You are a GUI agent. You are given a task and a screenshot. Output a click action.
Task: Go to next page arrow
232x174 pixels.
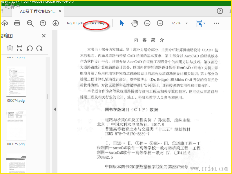coord(56,23)
